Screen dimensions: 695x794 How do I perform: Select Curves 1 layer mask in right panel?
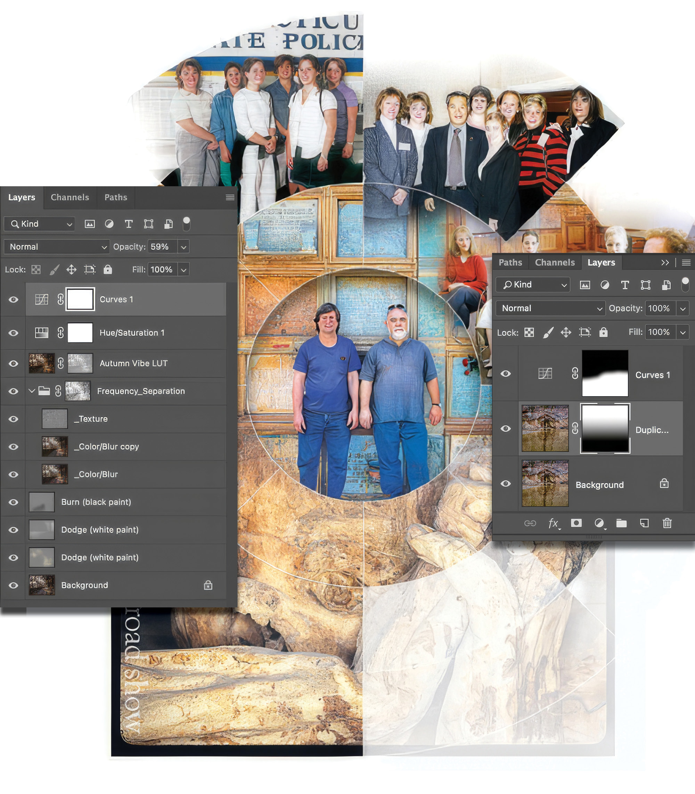(x=605, y=374)
